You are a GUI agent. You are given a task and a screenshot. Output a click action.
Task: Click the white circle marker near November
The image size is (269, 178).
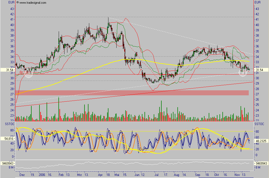pyautogui.click(x=243, y=72)
